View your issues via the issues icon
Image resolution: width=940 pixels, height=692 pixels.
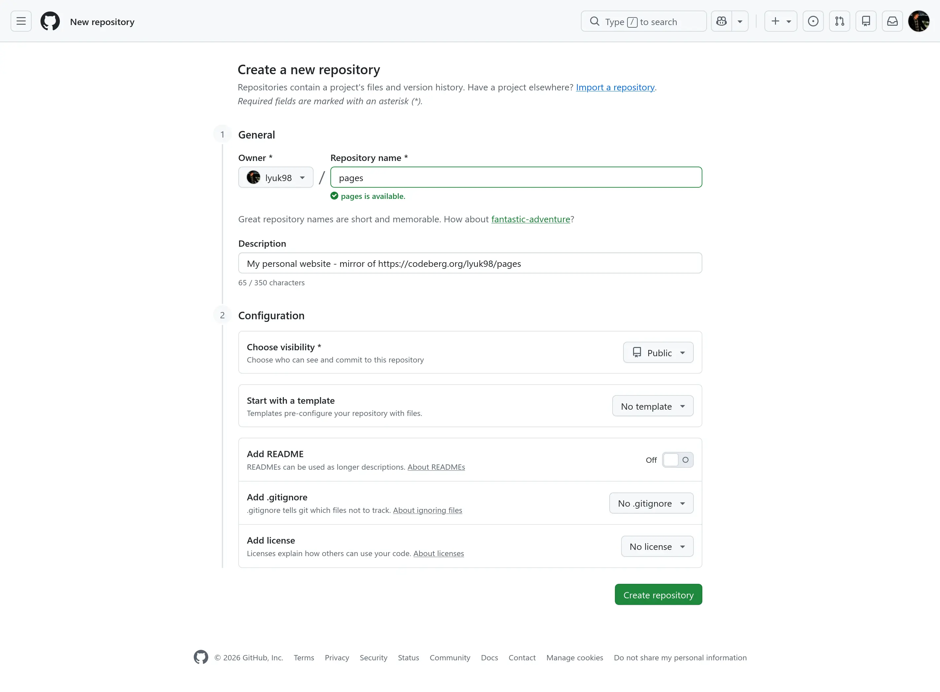[x=813, y=21]
